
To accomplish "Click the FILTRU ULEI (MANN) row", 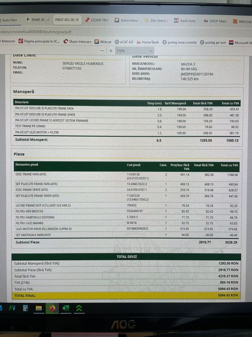I will 127,223.
